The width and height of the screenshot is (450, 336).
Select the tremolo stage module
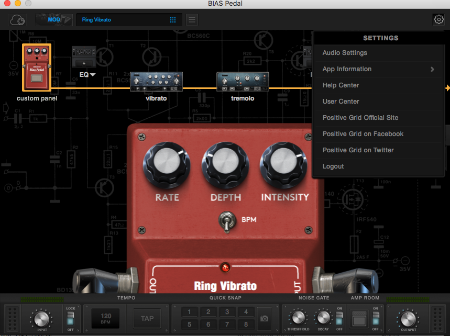243,82
